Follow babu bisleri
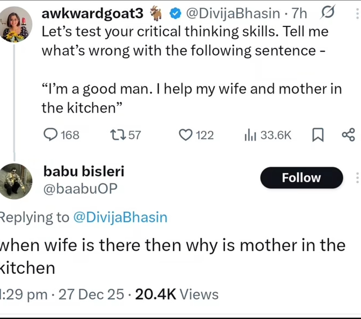 pos(301,178)
